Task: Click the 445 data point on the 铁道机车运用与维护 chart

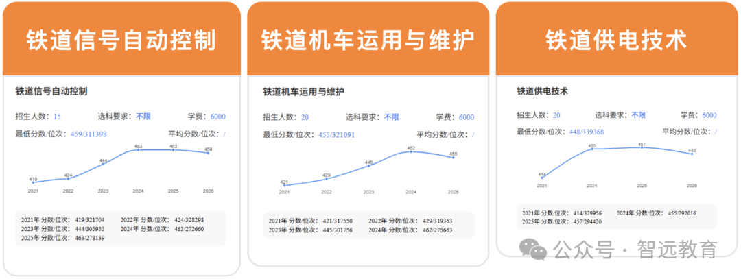Action: (368, 166)
